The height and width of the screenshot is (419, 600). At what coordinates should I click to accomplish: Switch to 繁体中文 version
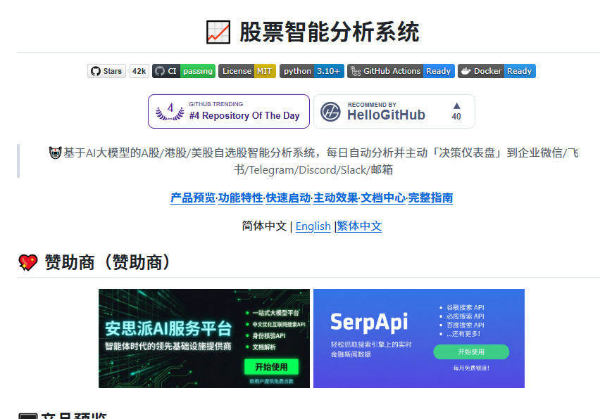tap(359, 226)
